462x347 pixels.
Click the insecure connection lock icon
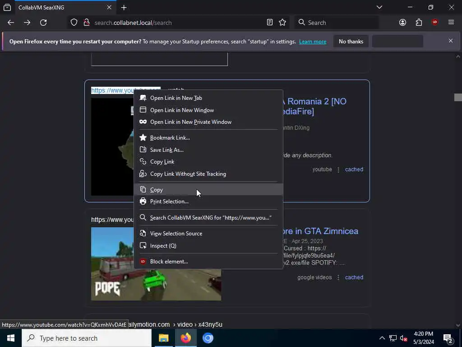click(86, 23)
